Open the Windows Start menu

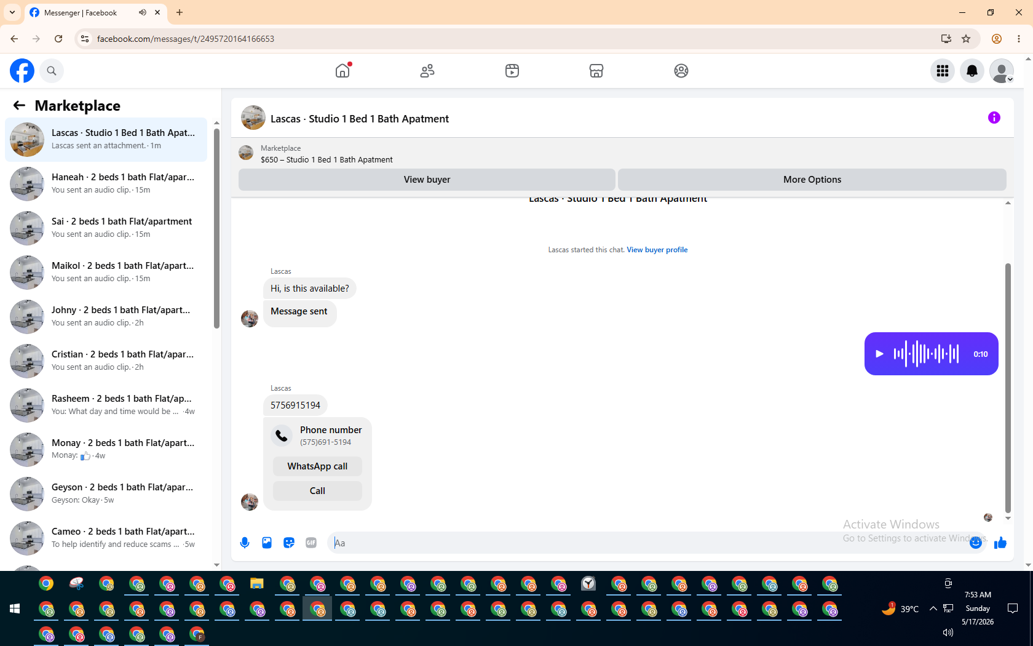[15, 608]
